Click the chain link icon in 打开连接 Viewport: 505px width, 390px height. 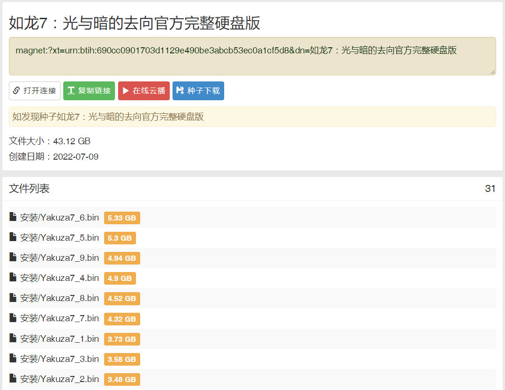(x=16, y=91)
